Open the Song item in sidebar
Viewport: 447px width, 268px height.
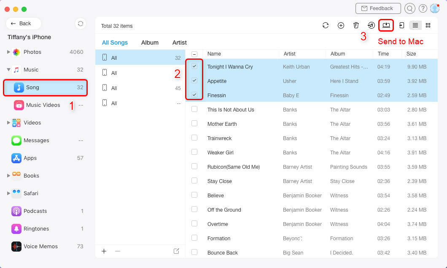(45, 88)
